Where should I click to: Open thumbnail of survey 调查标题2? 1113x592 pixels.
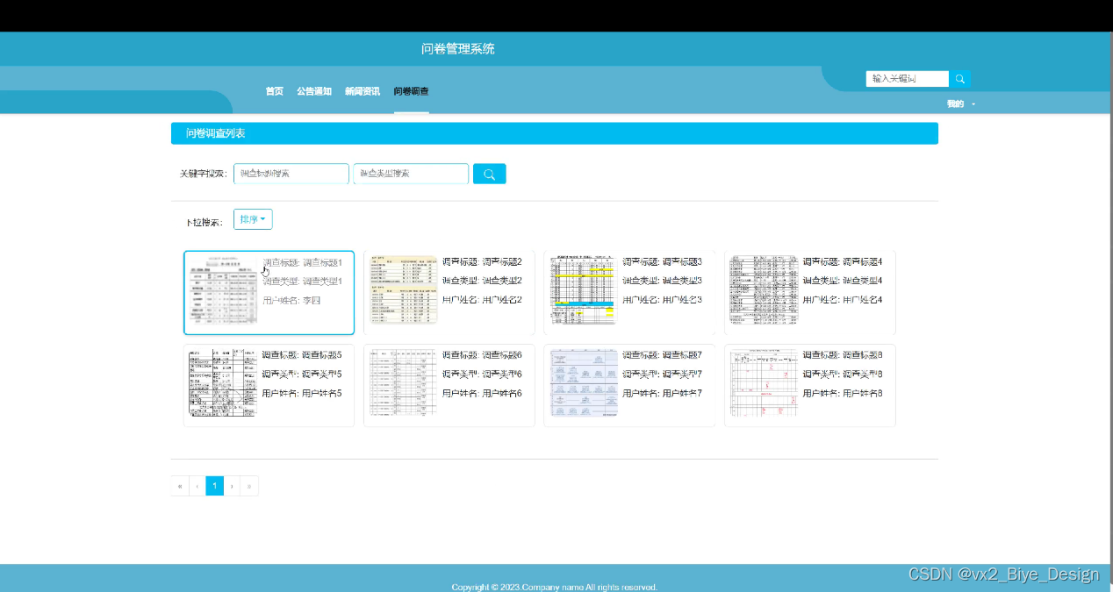coord(403,289)
